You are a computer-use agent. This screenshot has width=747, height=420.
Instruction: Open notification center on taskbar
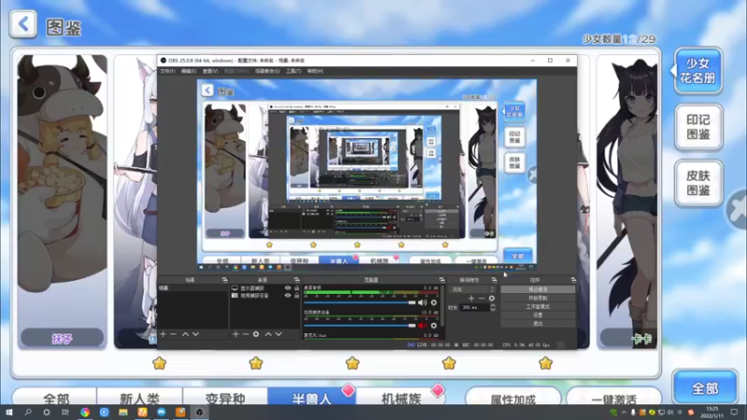[x=735, y=413]
